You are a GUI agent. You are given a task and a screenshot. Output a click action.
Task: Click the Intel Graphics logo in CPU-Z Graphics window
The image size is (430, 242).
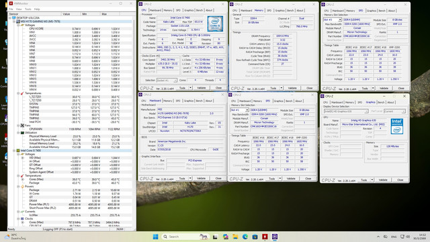pos(397,126)
